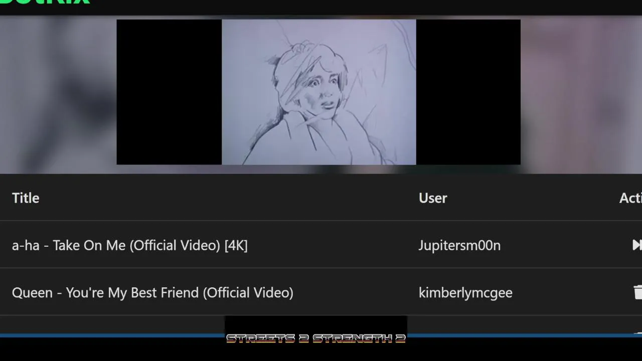
Task: Click the username Jupitersm00n
Action: (459, 245)
